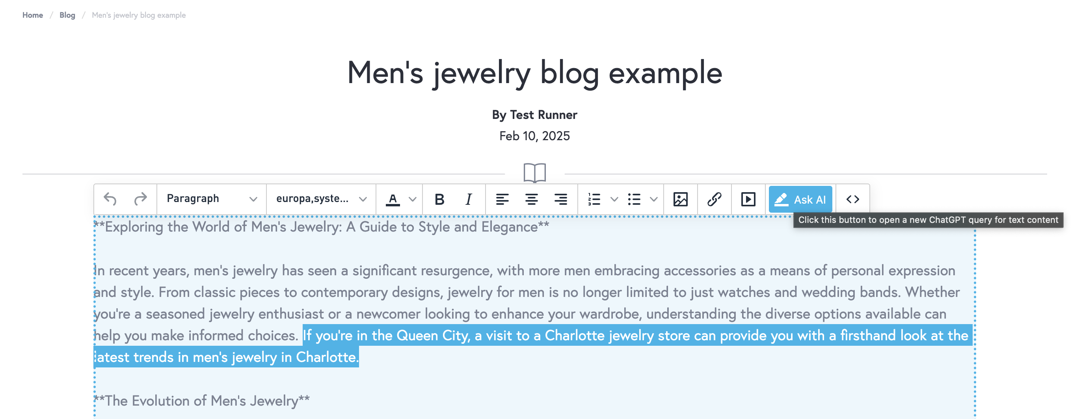Toggle bold formatting

tap(439, 199)
